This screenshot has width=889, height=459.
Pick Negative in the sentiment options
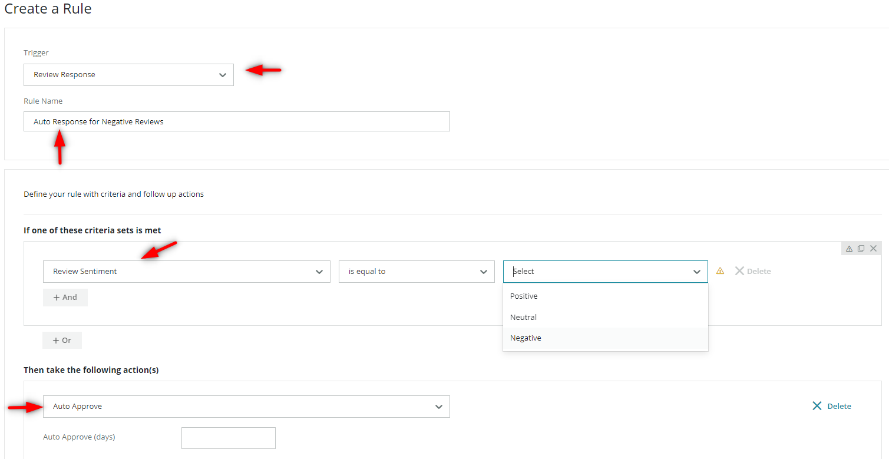point(526,338)
